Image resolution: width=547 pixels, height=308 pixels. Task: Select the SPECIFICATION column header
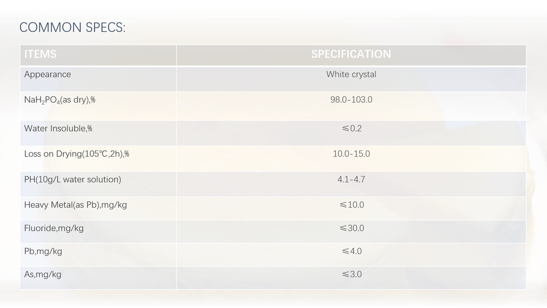pyautogui.click(x=351, y=55)
